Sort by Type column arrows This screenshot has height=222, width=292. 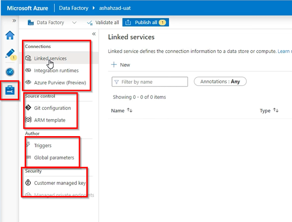coord(276,111)
